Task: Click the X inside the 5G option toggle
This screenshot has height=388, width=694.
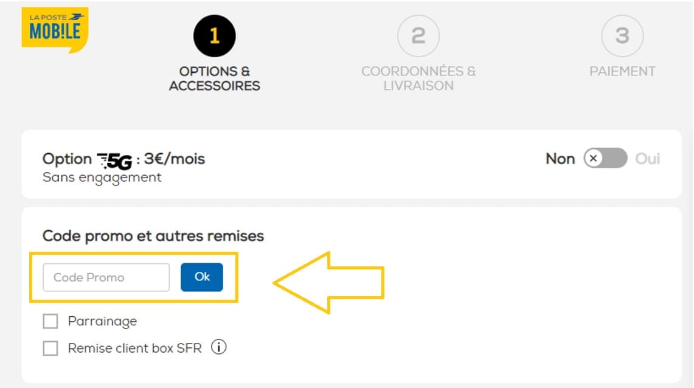Action: click(593, 158)
